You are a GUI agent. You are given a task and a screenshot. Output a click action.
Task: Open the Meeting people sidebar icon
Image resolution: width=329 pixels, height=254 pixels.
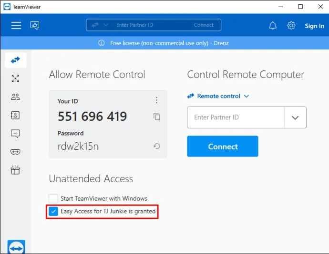point(16,97)
